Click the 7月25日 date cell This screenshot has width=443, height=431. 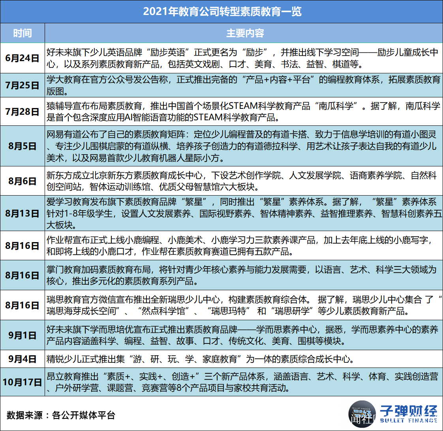pyautogui.click(x=23, y=85)
